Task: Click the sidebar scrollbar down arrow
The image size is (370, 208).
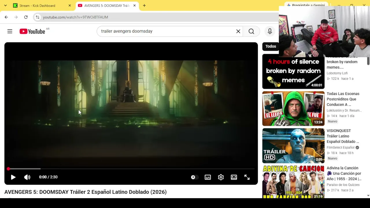Action: pos(368,196)
